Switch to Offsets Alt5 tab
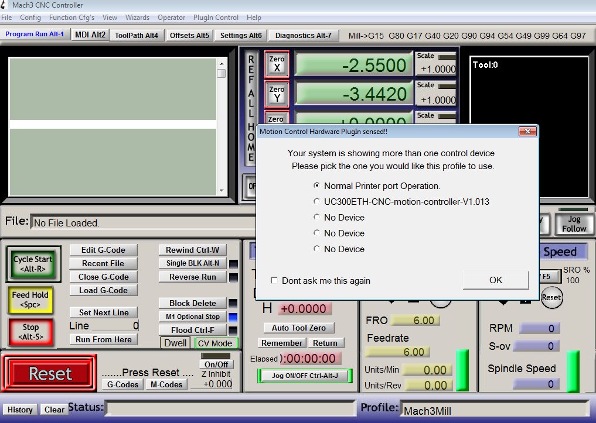The height and width of the screenshot is (423, 596). (x=189, y=35)
